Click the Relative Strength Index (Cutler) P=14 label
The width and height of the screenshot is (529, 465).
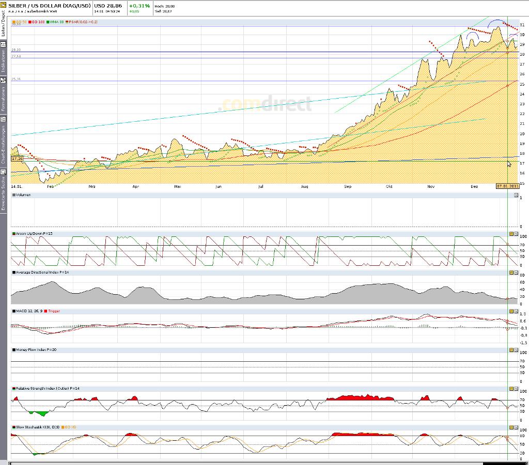click(x=48, y=389)
